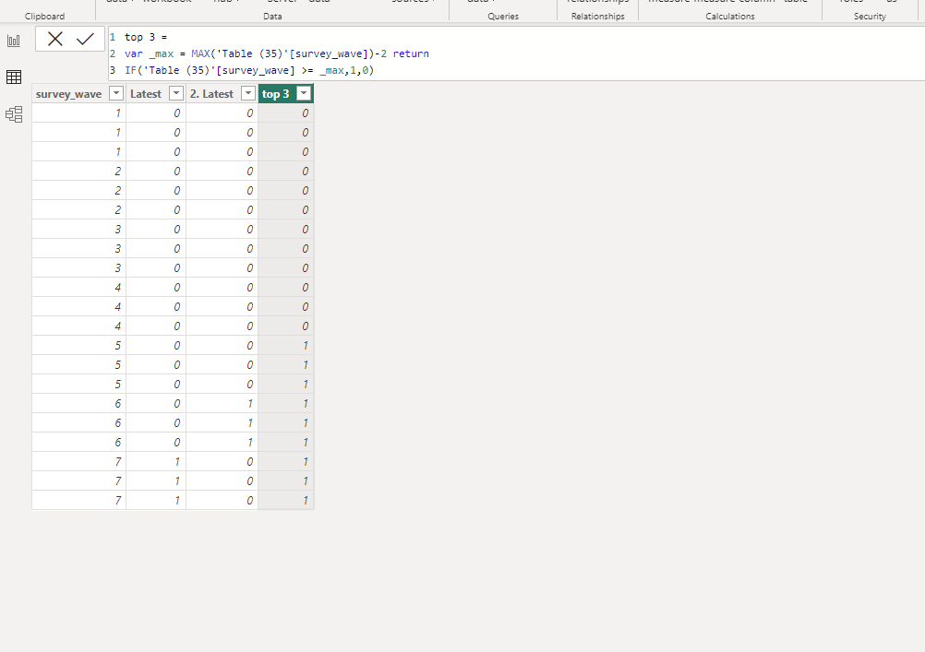
Task: Click the Clipboard ribbon group label
Action: (45, 17)
